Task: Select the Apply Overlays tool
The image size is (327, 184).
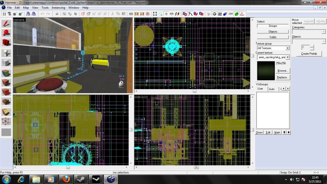Action: [6, 102]
